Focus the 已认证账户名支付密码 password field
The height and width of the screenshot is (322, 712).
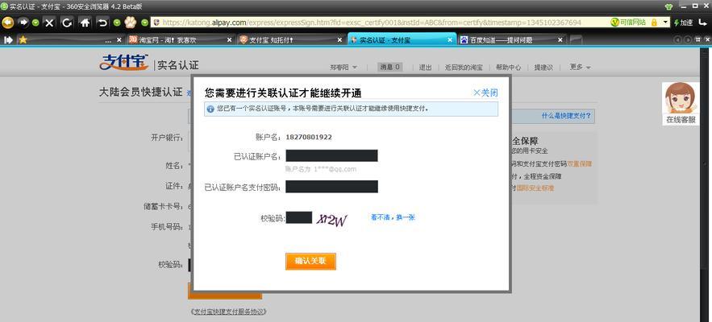(331, 187)
